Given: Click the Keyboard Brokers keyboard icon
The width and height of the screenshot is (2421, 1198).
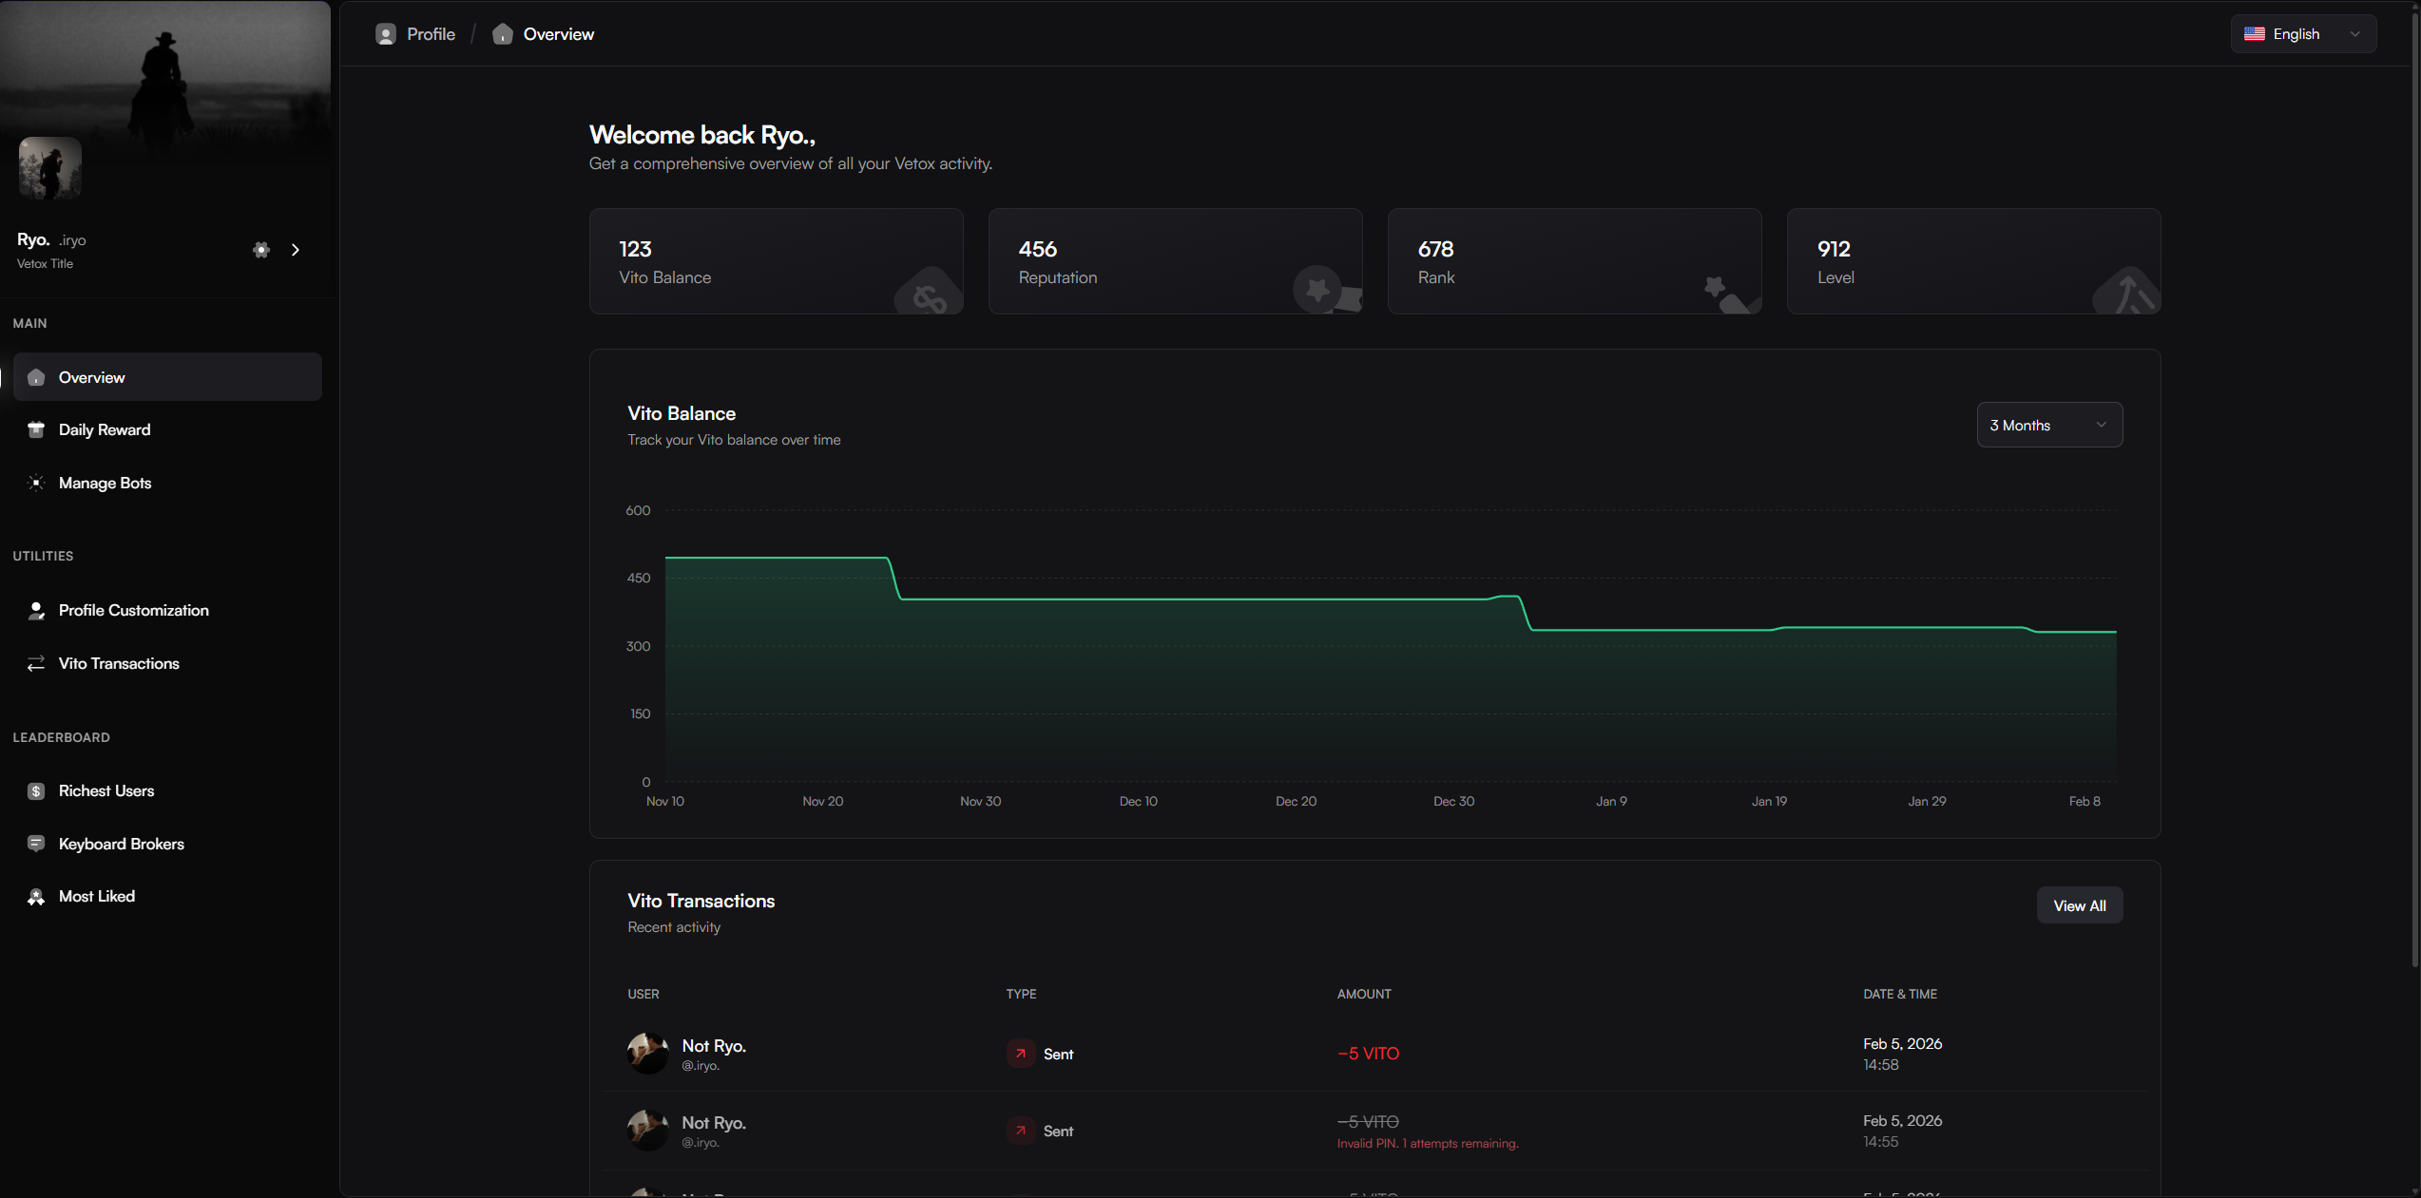Looking at the screenshot, I should (x=36, y=844).
